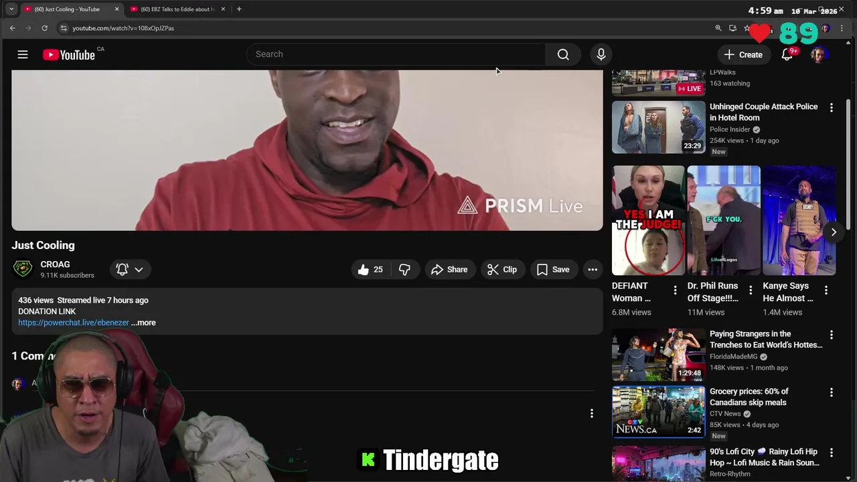Open the browser zoom magnifier icon

click(x=718, y=28)
